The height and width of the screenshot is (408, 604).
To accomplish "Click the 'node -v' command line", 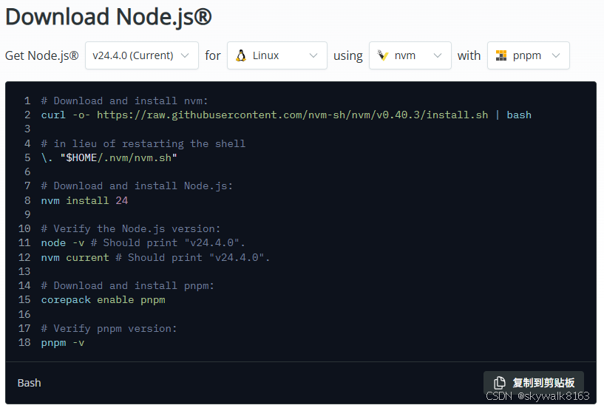I will coord(143,243).
